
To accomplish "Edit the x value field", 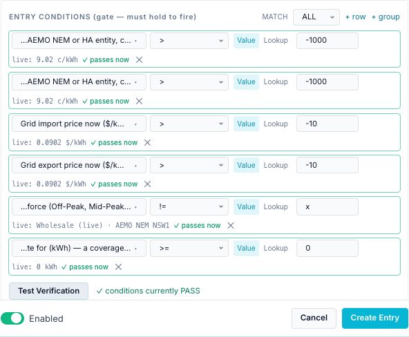I will 327,206.
